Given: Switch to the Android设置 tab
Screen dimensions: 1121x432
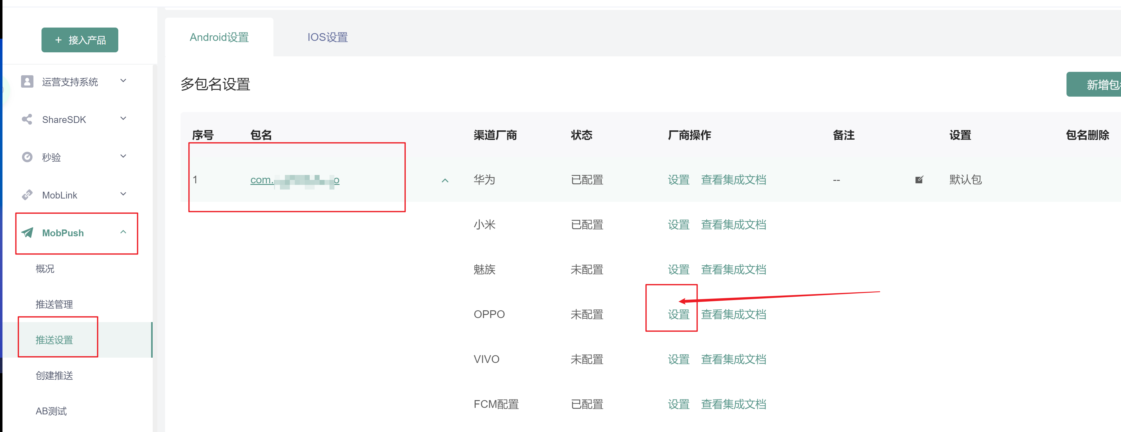Looking at the screenshot, I should (x=219, y=37).
